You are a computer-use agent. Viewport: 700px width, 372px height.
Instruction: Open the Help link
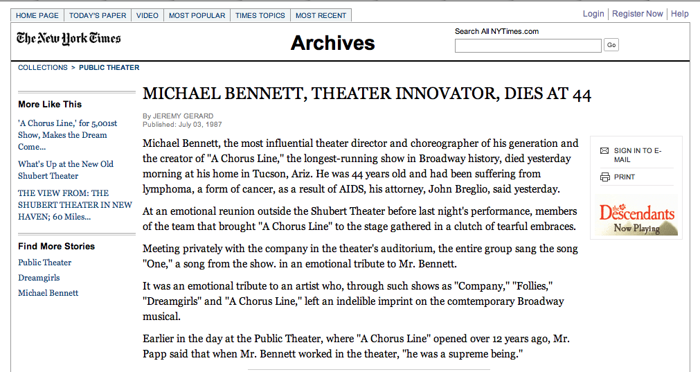[679, 14]
